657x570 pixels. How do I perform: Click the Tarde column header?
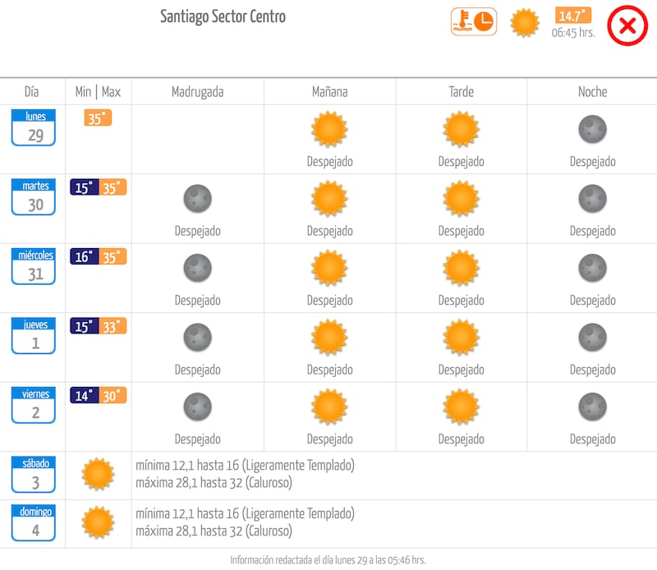[x=461, y=92]
